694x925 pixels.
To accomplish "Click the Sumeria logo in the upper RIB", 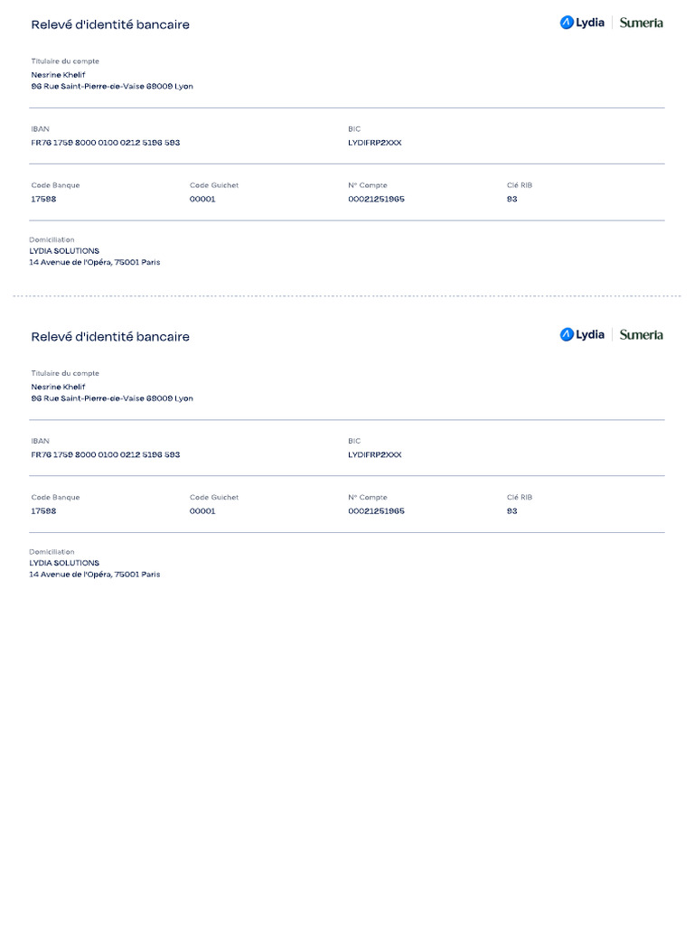I will pos(641,23).
